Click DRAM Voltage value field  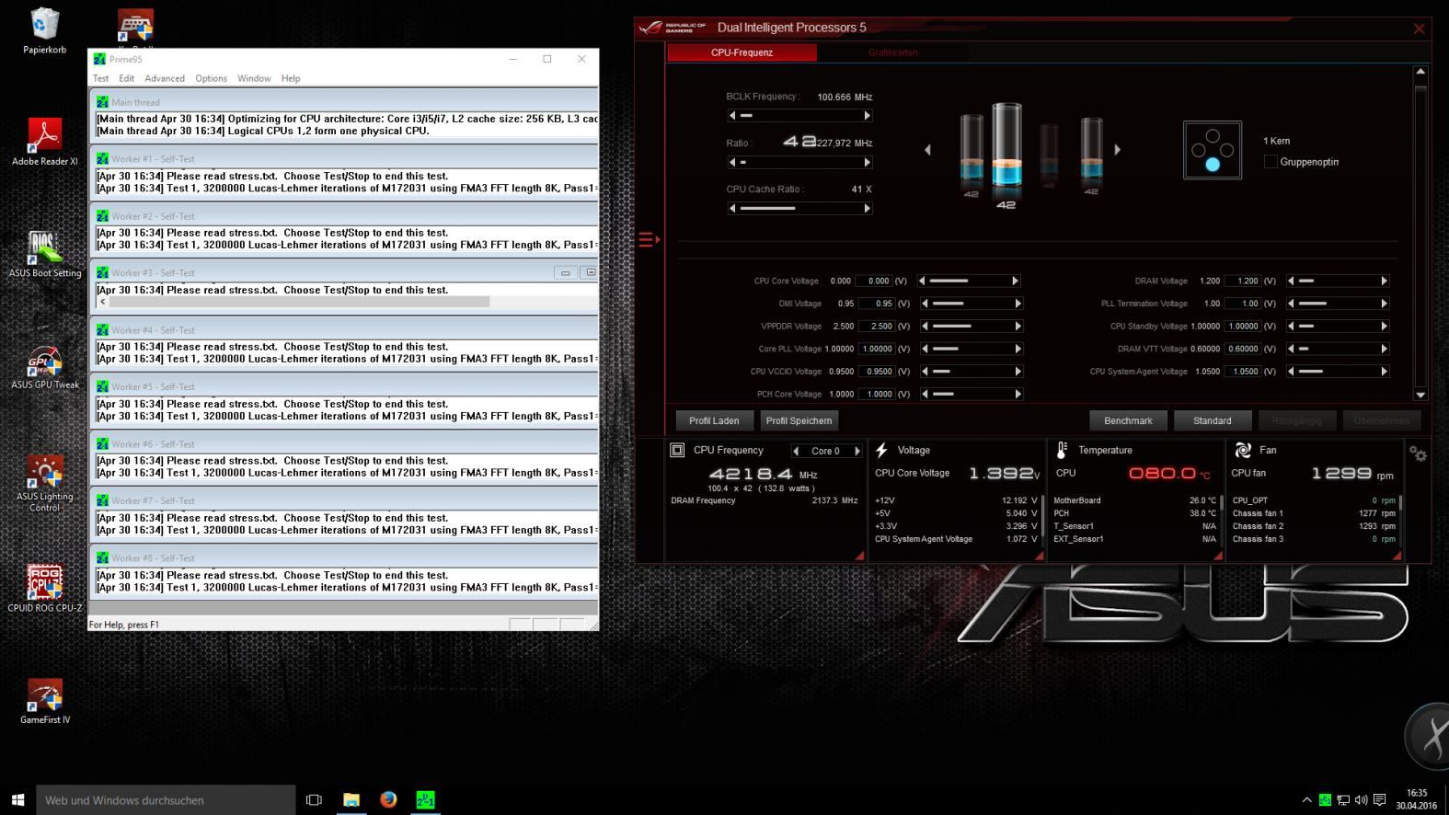pyautogui.click(x=1243, y=281)
